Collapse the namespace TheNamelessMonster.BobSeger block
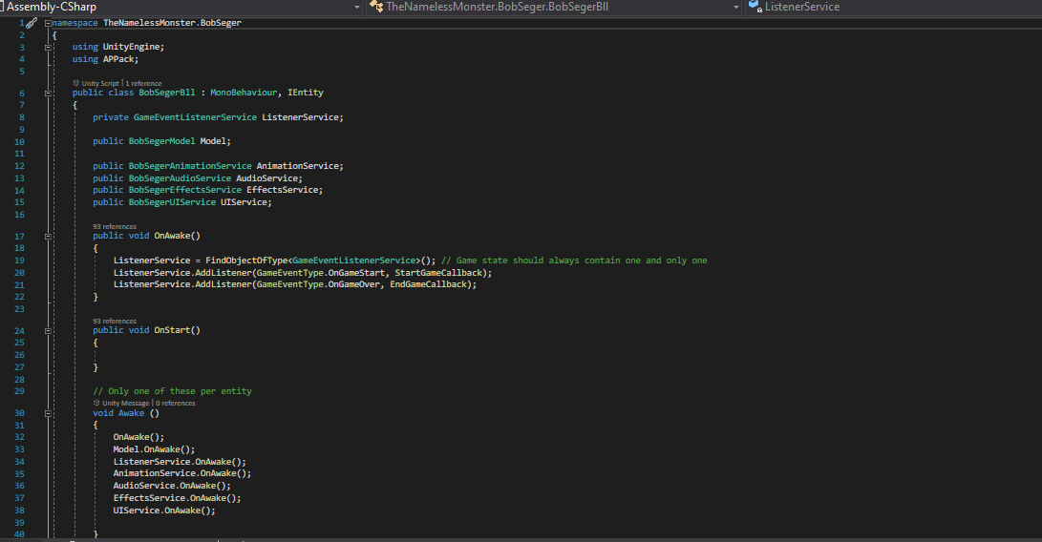Viewport: 1042px width, 542px height. point(48,23)
